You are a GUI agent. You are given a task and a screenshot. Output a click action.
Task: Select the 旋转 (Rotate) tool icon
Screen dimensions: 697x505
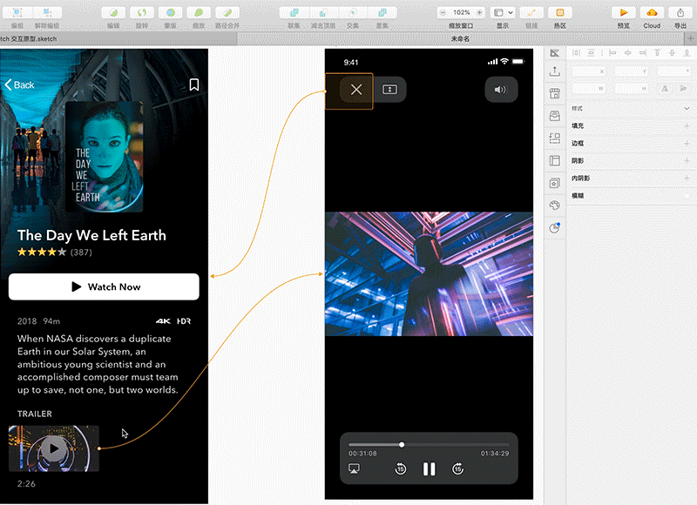coord(142,12)
